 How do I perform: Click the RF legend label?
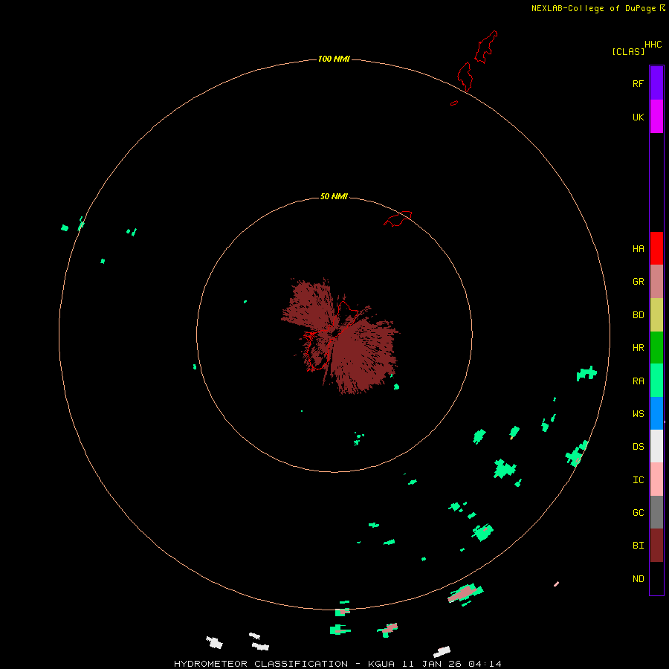pos(639,84)
